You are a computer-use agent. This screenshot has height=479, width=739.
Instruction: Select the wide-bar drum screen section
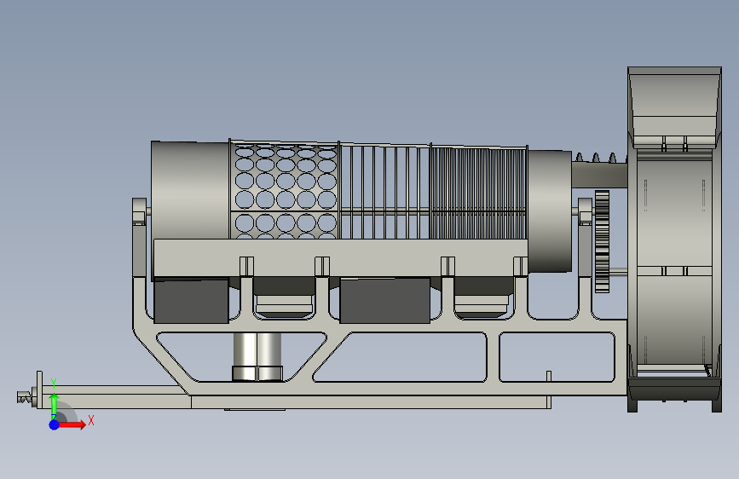click(x=384, y=192)
